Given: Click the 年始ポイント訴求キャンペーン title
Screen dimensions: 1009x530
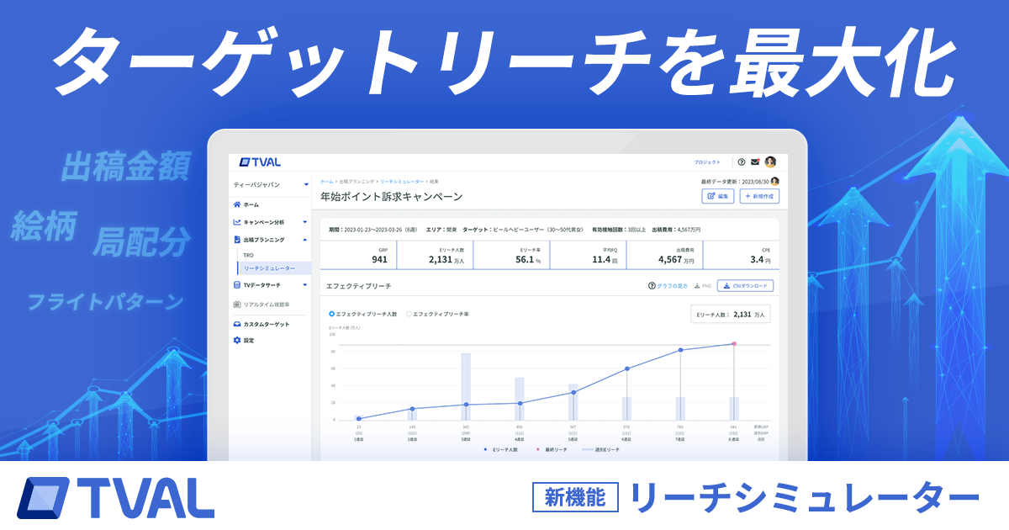Looking at the screenshot, I should (x=391, y=196).
